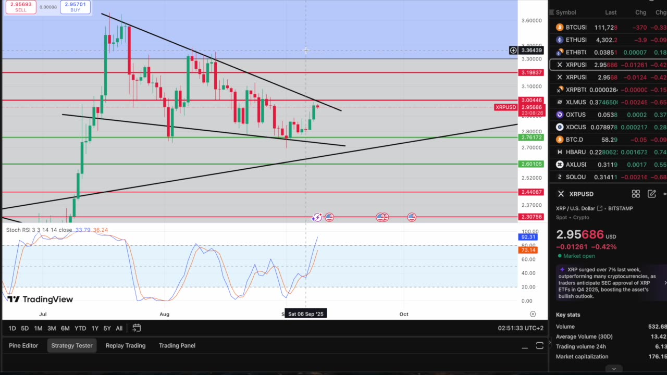Select the 5Y time range
This screenshot has width=667, height=375.
107,328
